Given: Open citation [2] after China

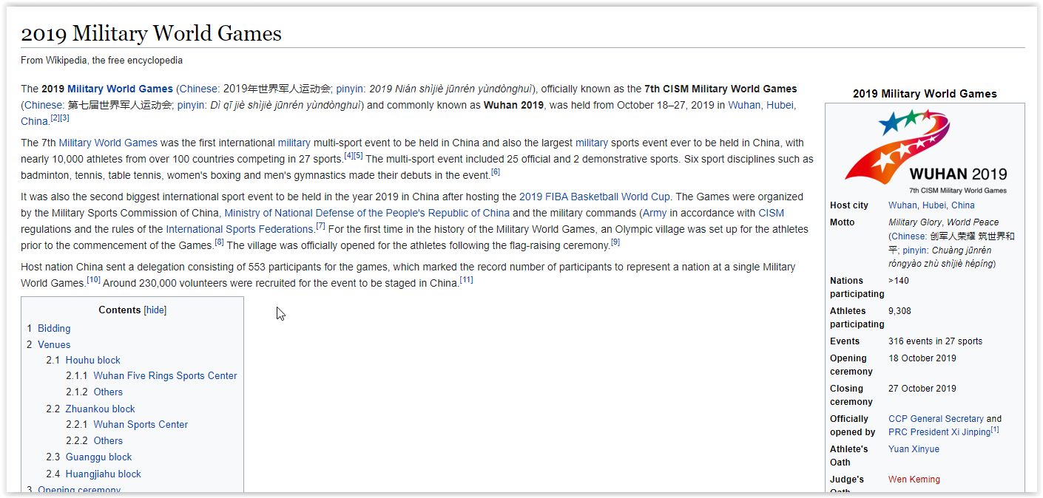Looking at the screenshot, I should 55,118.
